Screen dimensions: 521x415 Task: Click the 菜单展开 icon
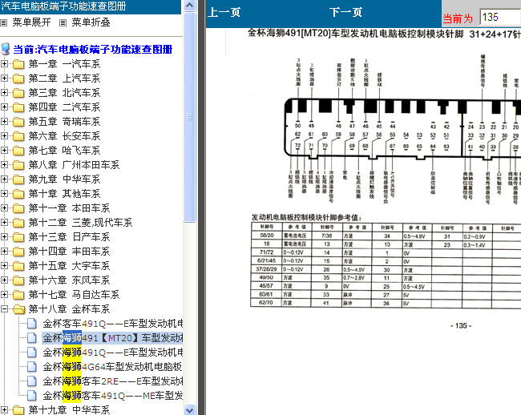3,22
